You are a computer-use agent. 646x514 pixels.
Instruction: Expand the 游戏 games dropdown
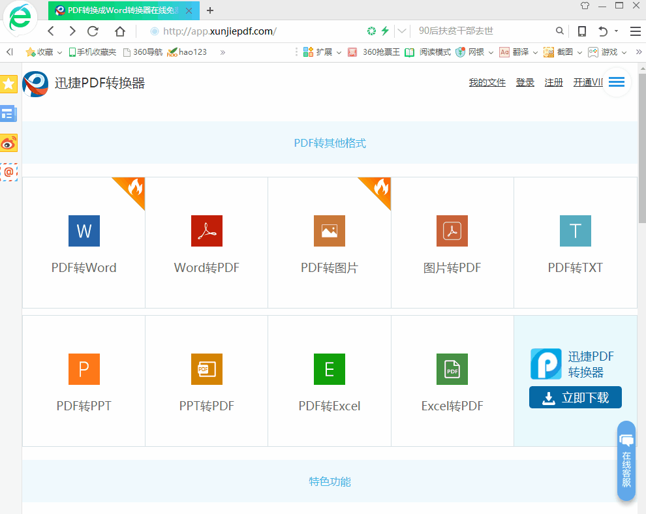(x=624, y=53)
